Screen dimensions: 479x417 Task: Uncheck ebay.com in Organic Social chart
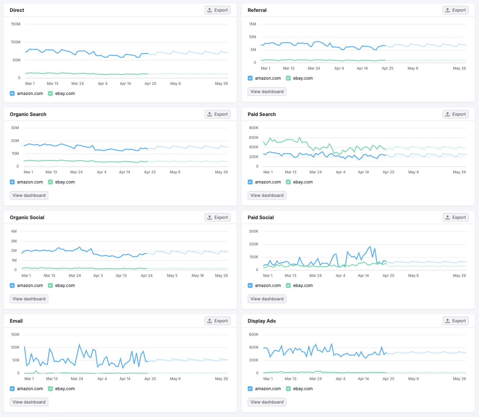[x=50, y=285]
